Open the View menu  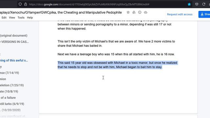12,17
